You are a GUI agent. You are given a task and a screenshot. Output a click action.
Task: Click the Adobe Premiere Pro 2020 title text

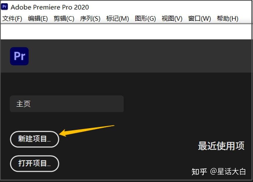click(x=50, y=7)
